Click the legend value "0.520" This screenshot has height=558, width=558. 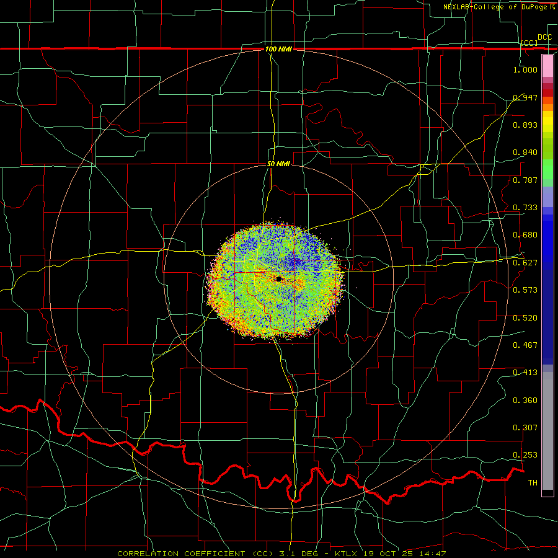tap(525, 317)
